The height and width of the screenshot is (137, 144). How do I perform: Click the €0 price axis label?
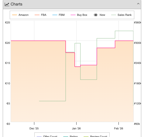[x=8, y=124]
